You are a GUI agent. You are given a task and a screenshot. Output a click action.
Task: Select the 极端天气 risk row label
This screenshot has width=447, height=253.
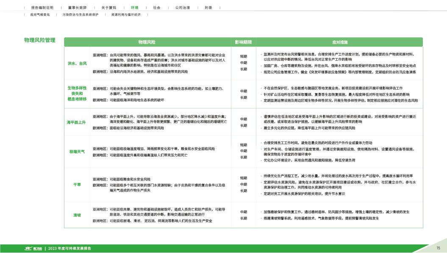77,151
